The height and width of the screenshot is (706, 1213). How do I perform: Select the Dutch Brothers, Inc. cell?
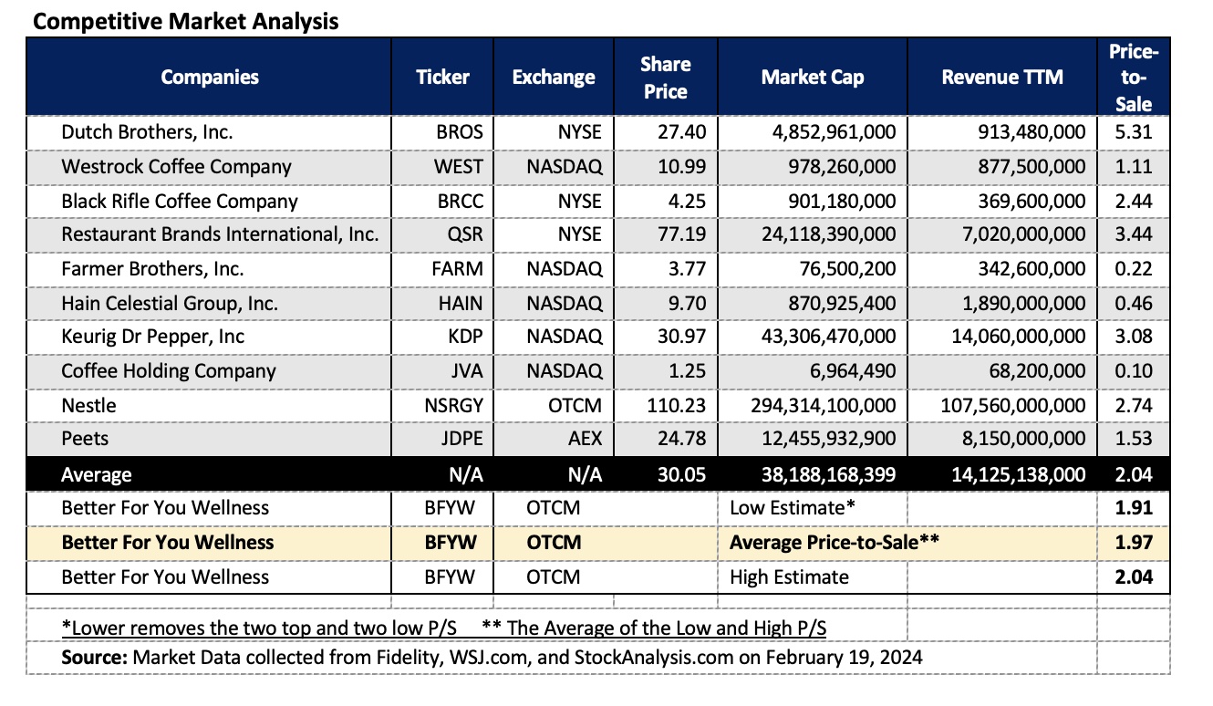[147, 132]
